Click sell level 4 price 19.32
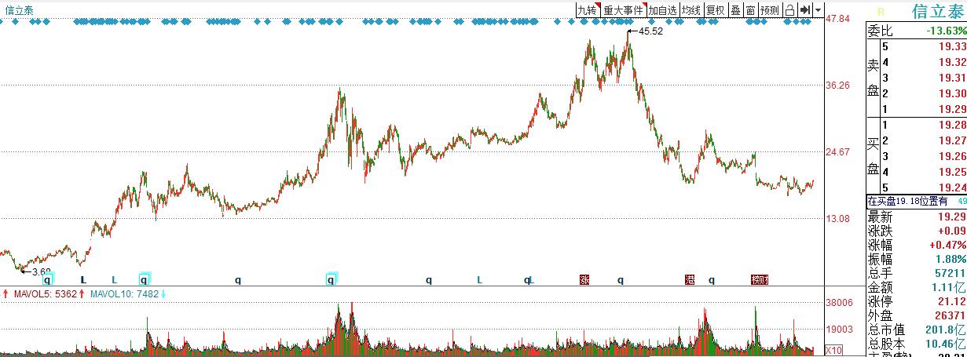The height and width of the screenshot is (357, 967). [953, 63]
